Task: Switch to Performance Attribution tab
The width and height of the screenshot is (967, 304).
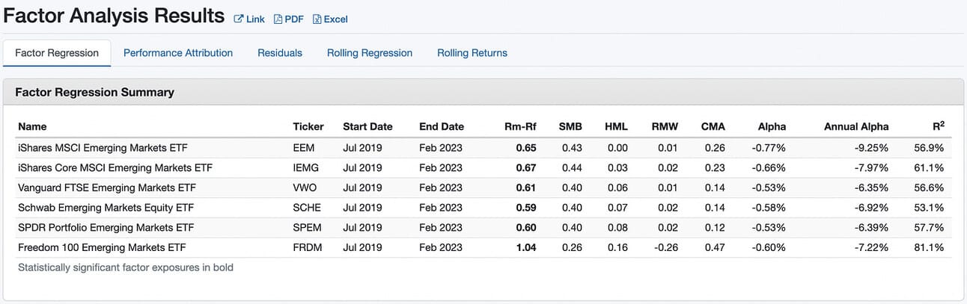Action: (178, 53)
